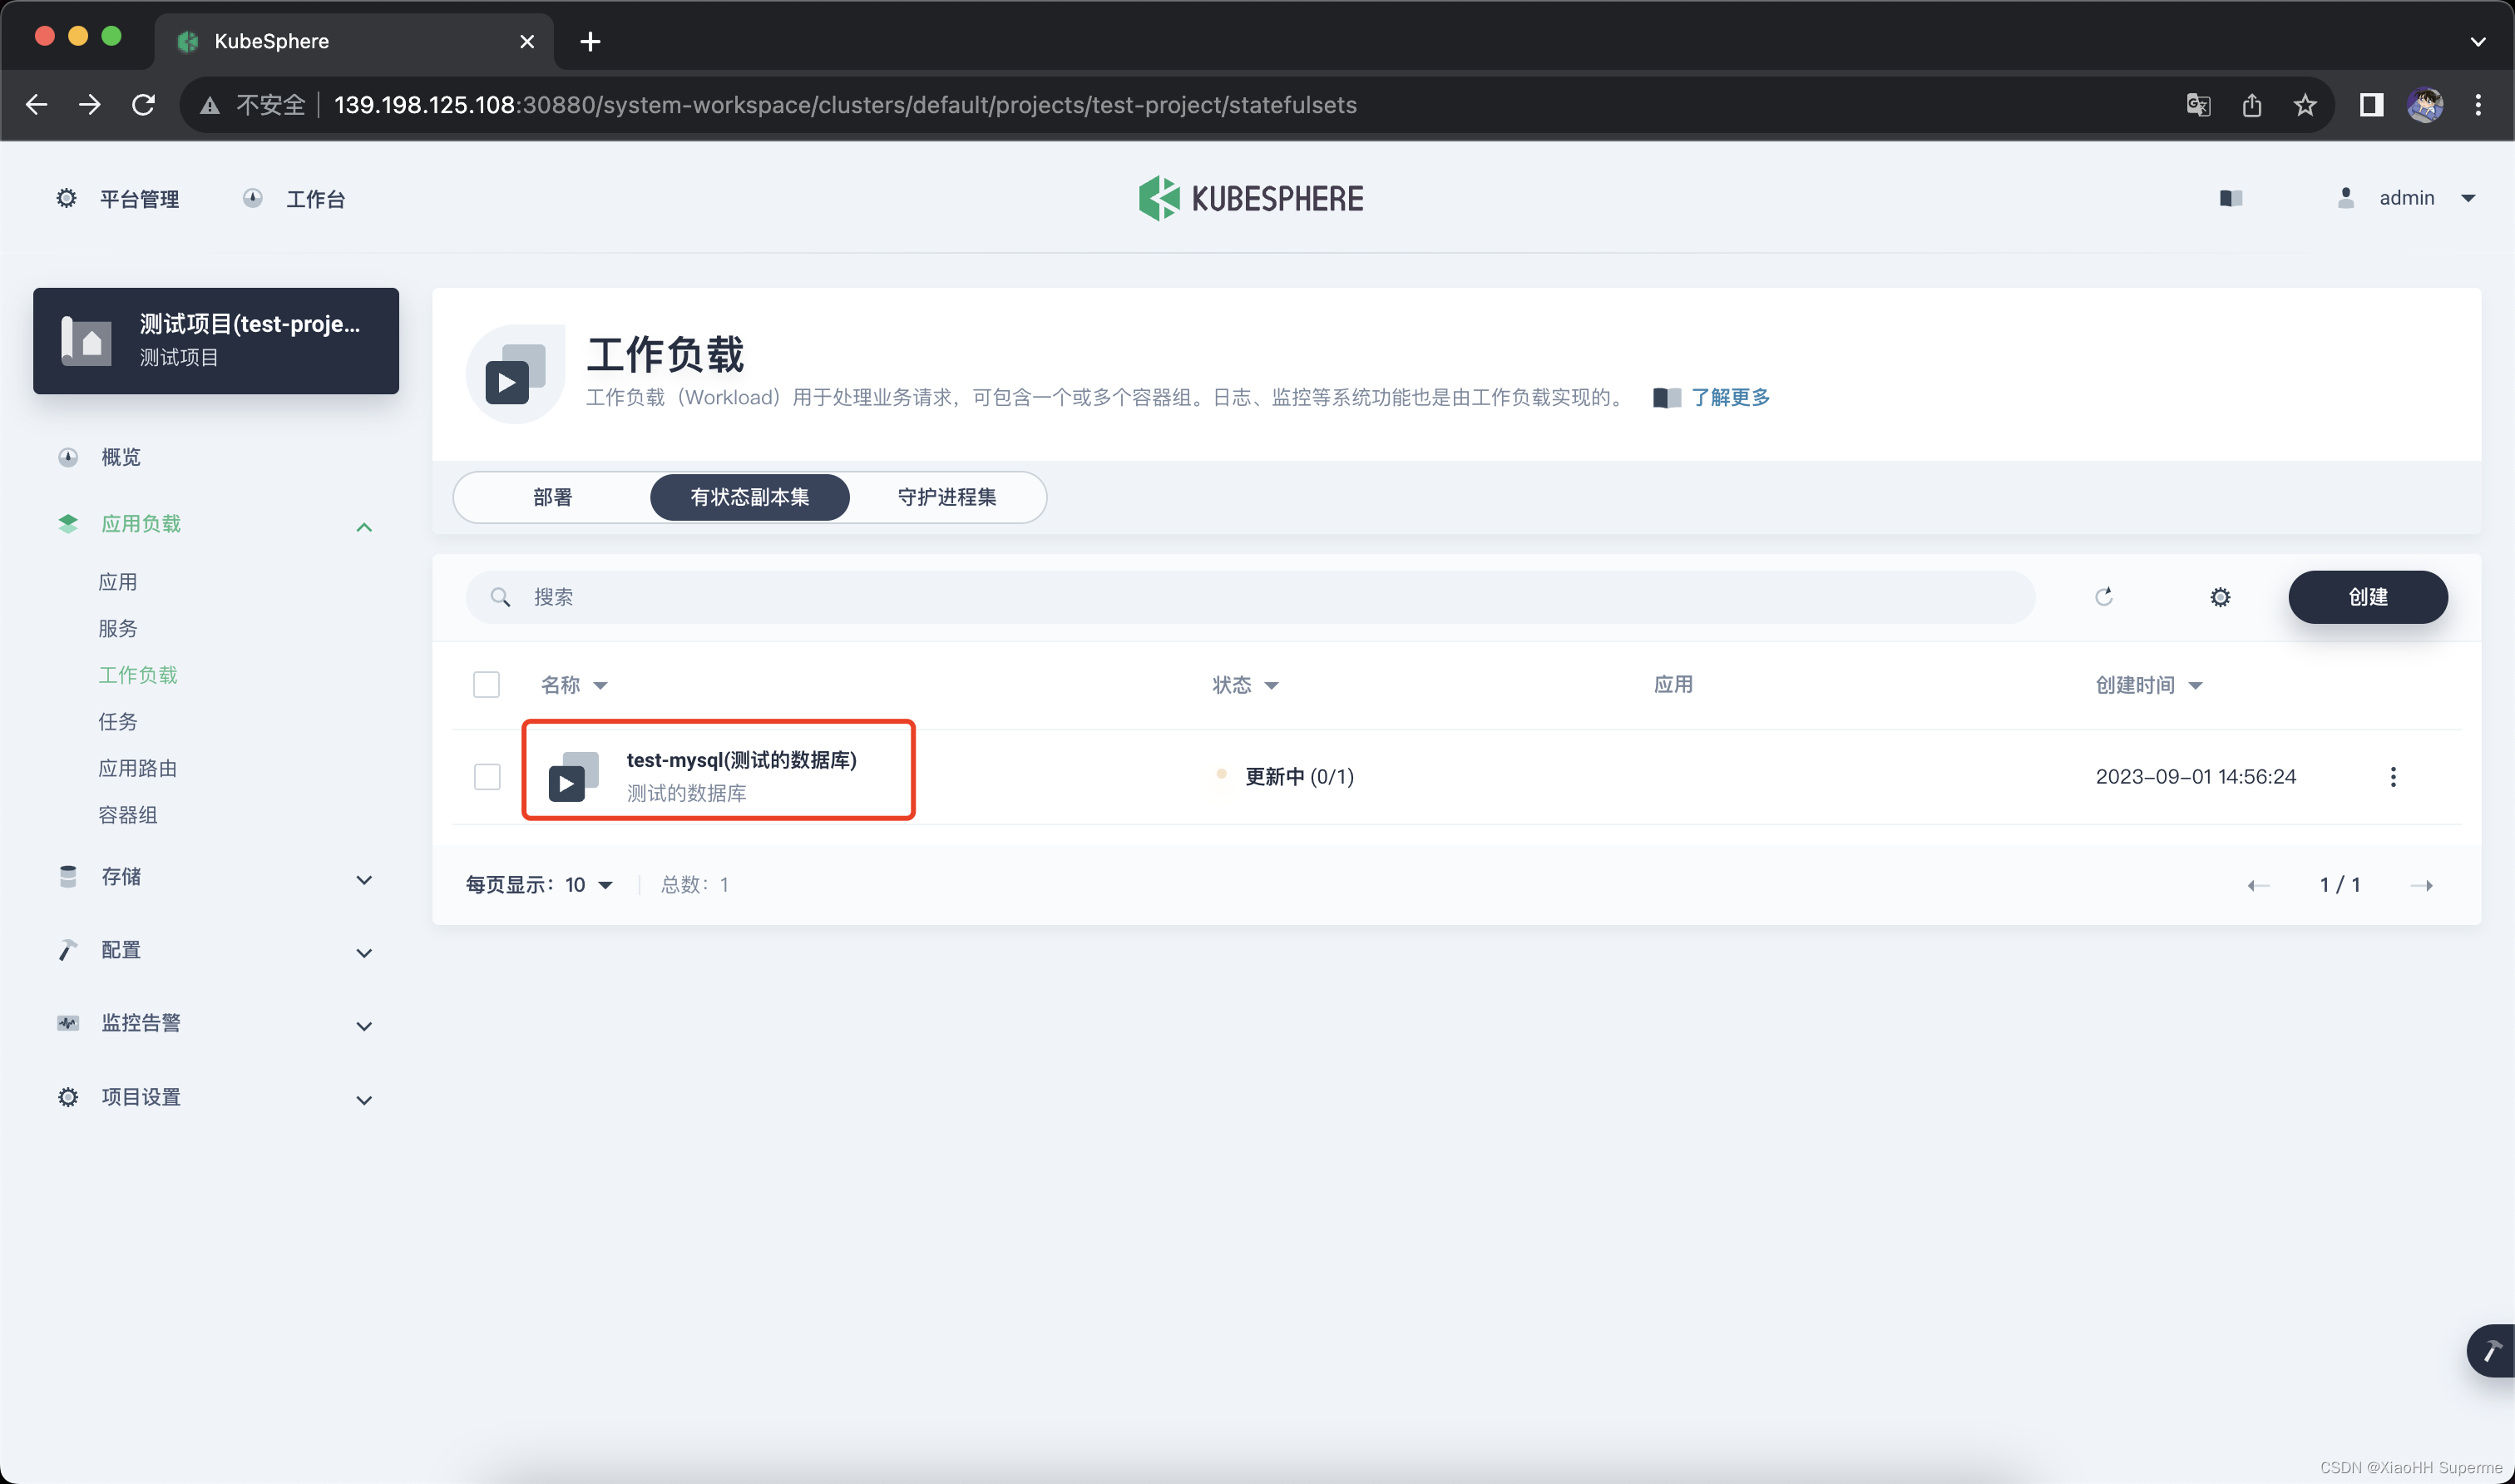The width and height of the screenshot is (2515, 1484).
Task: Check the select-all checkbox in the table header
Action: point(487,685)
